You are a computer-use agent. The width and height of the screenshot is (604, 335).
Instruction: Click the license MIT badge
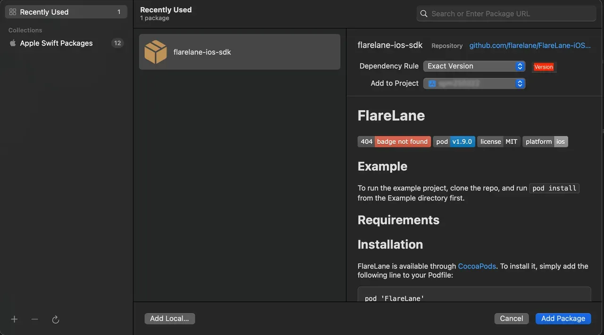pos(499,142)
